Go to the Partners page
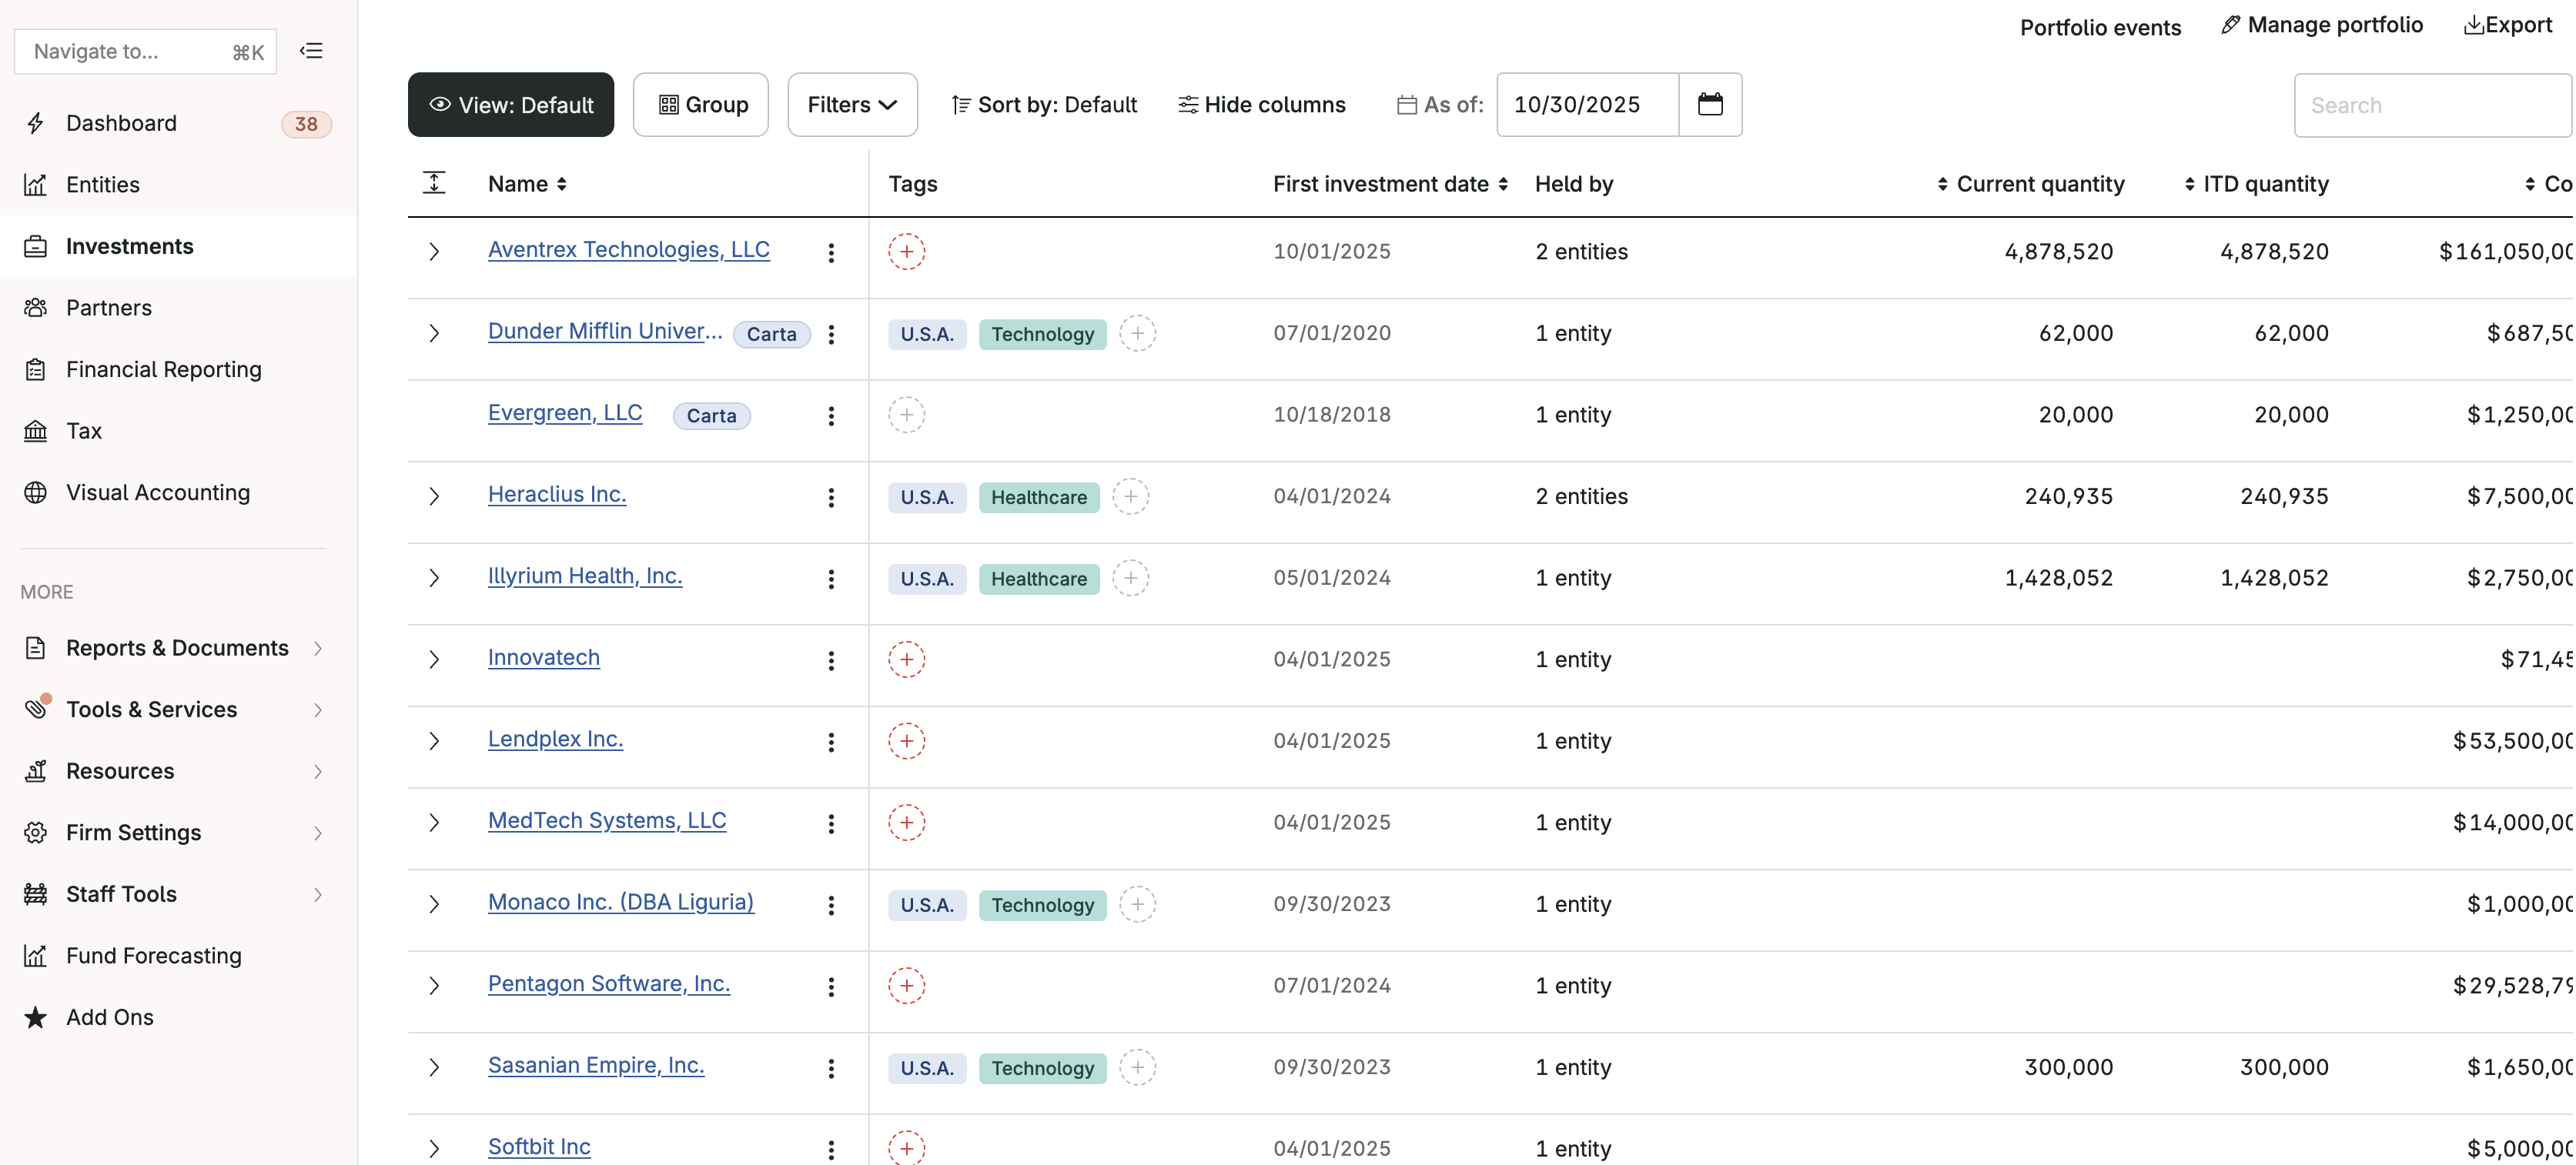This screenshot has width=2576, height=1165. pyautogui.click(x=109, y=308)
